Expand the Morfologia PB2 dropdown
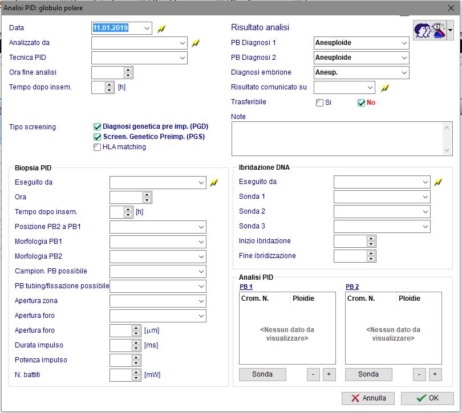The width and height of the screenshot is (462, 413). 201,256
